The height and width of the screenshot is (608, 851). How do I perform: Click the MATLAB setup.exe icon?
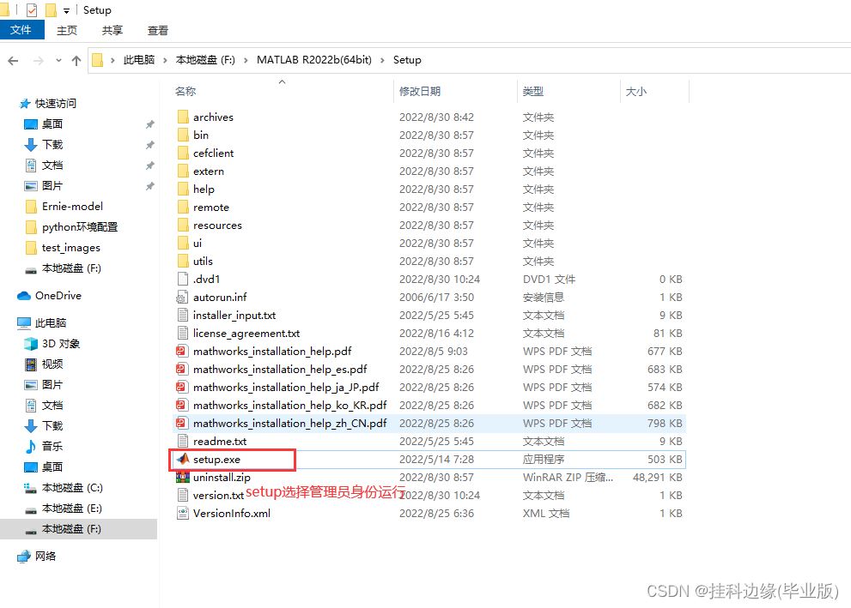coord(182,460)
